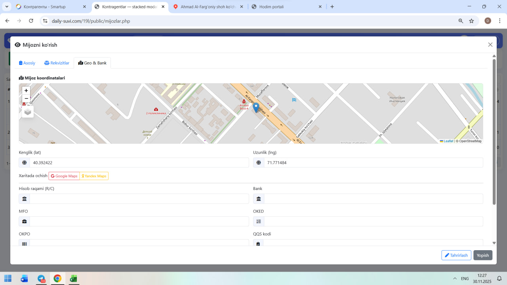Open location in Google Maps
This screenshot has width=507, height=285.
pyautogui.click(x=64, y=176)
